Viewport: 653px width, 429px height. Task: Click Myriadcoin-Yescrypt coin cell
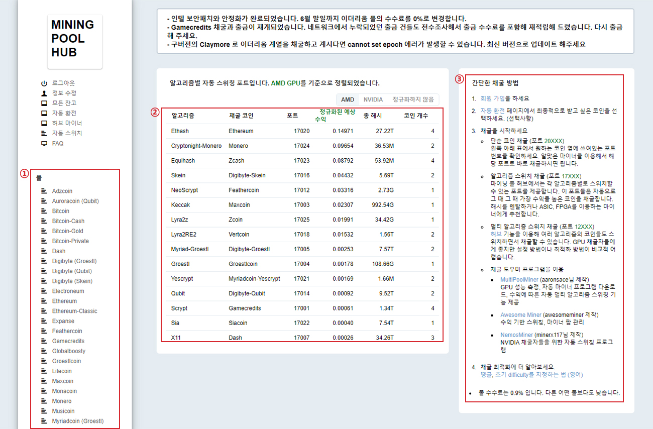[254, 279]
